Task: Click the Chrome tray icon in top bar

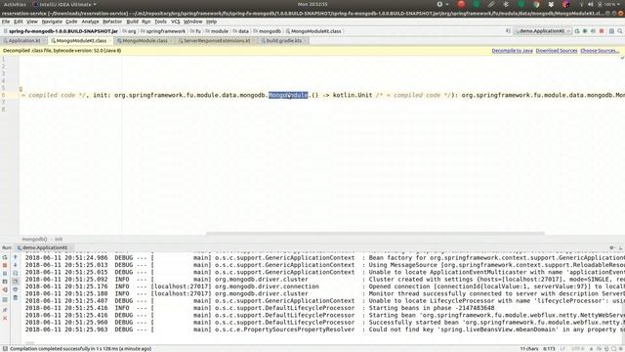Action: click(x=536, y=4)
